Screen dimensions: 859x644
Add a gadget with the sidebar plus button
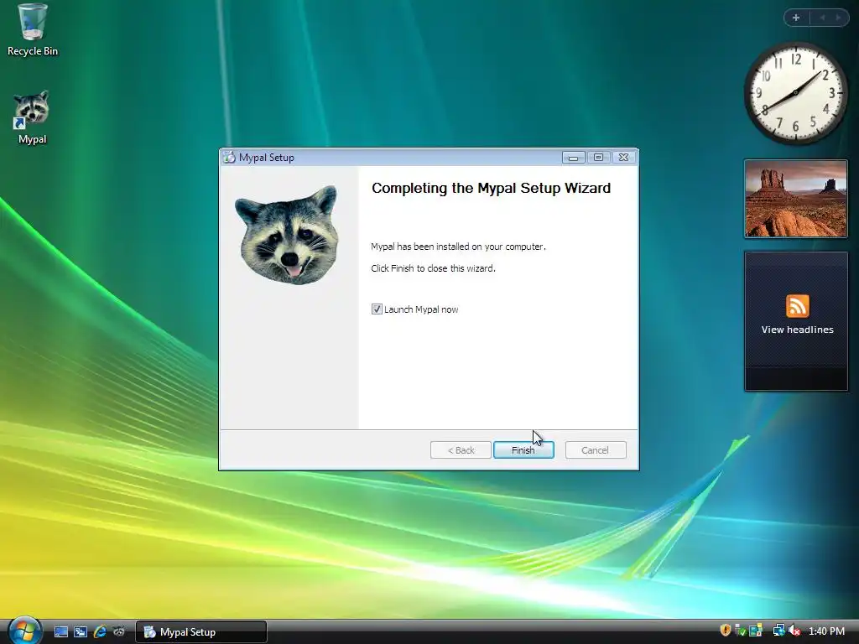[796, 18]
